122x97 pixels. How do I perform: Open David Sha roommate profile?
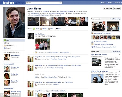pos(15,81)
